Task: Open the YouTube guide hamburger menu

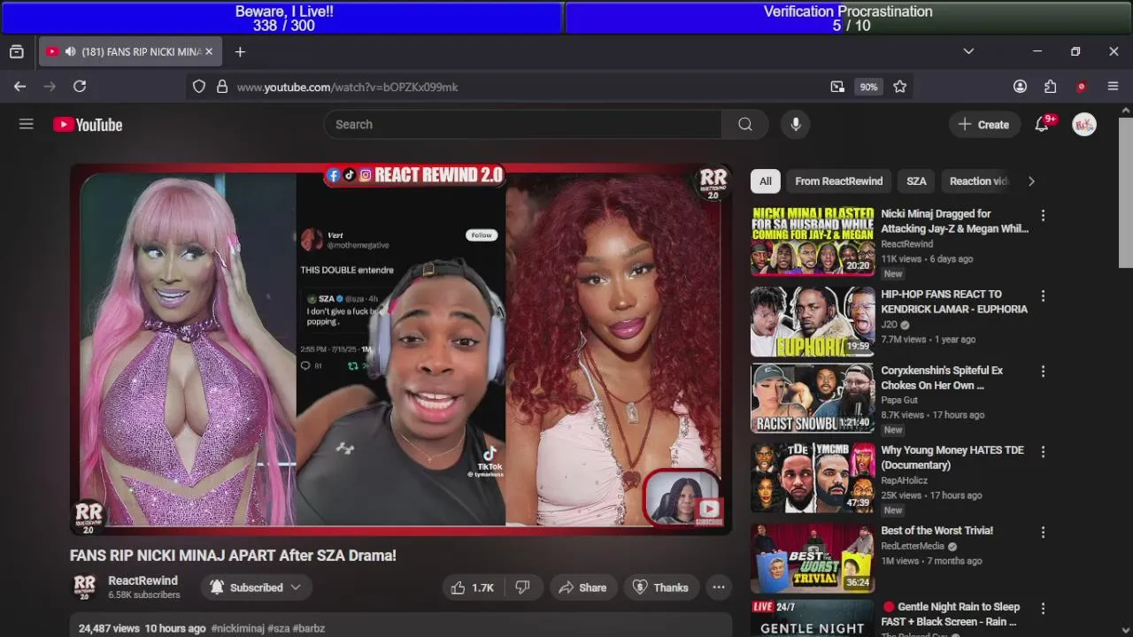Action: 27,125
